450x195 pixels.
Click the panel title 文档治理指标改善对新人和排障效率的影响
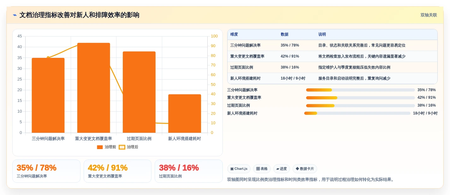(80, 15)
